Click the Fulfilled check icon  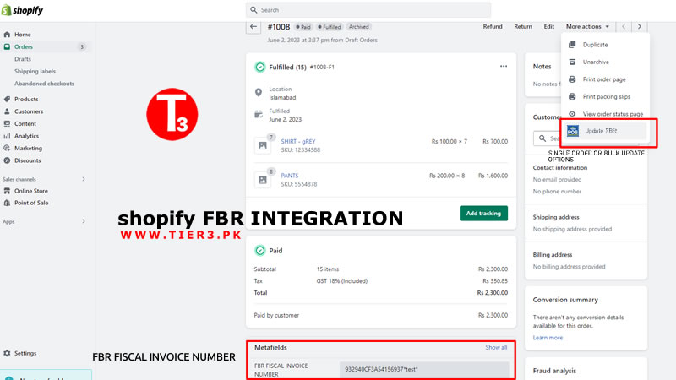pos(260,68)
